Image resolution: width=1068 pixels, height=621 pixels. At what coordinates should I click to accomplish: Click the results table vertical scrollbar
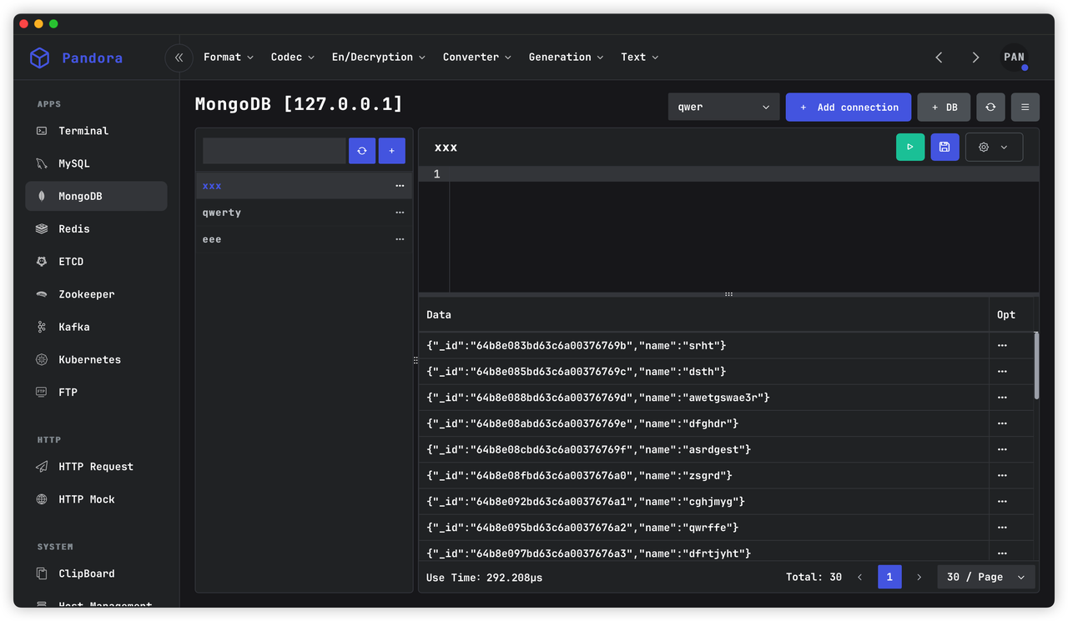click(x=1036, y=366)
